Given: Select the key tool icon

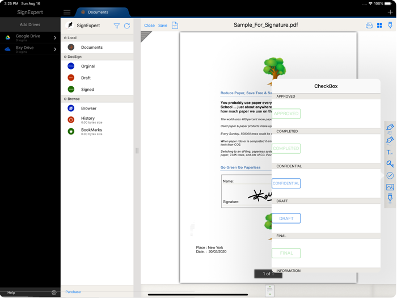Looking at the screenshot, I should click(390, 164).
